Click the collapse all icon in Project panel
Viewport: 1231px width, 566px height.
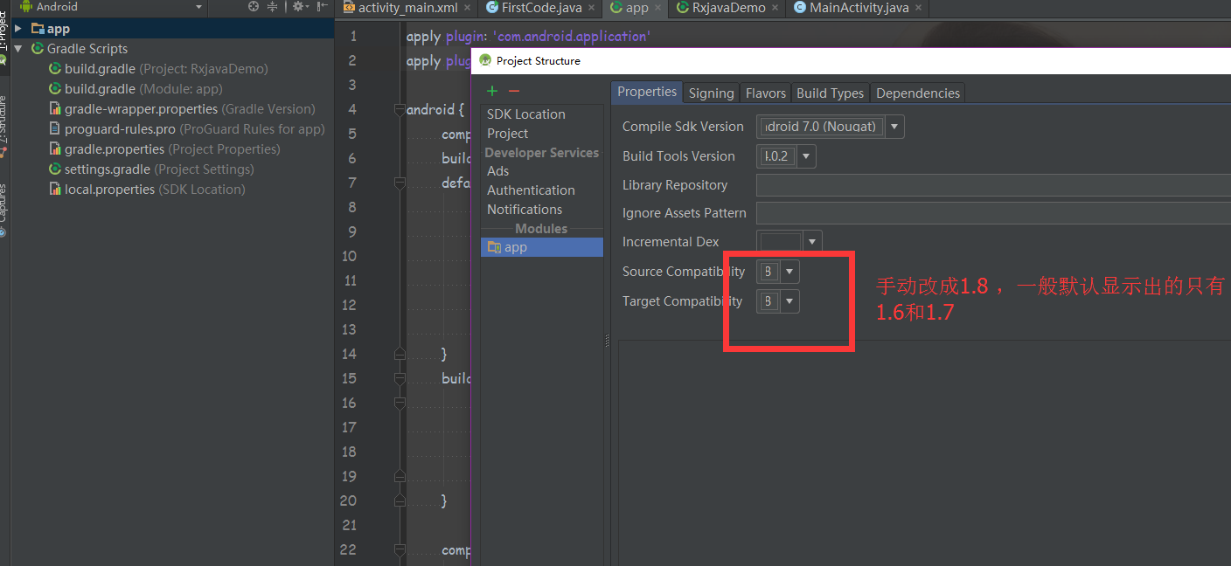(x=272, y=6)
